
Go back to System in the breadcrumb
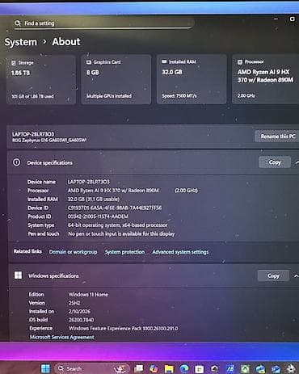(x=21, y=42)
